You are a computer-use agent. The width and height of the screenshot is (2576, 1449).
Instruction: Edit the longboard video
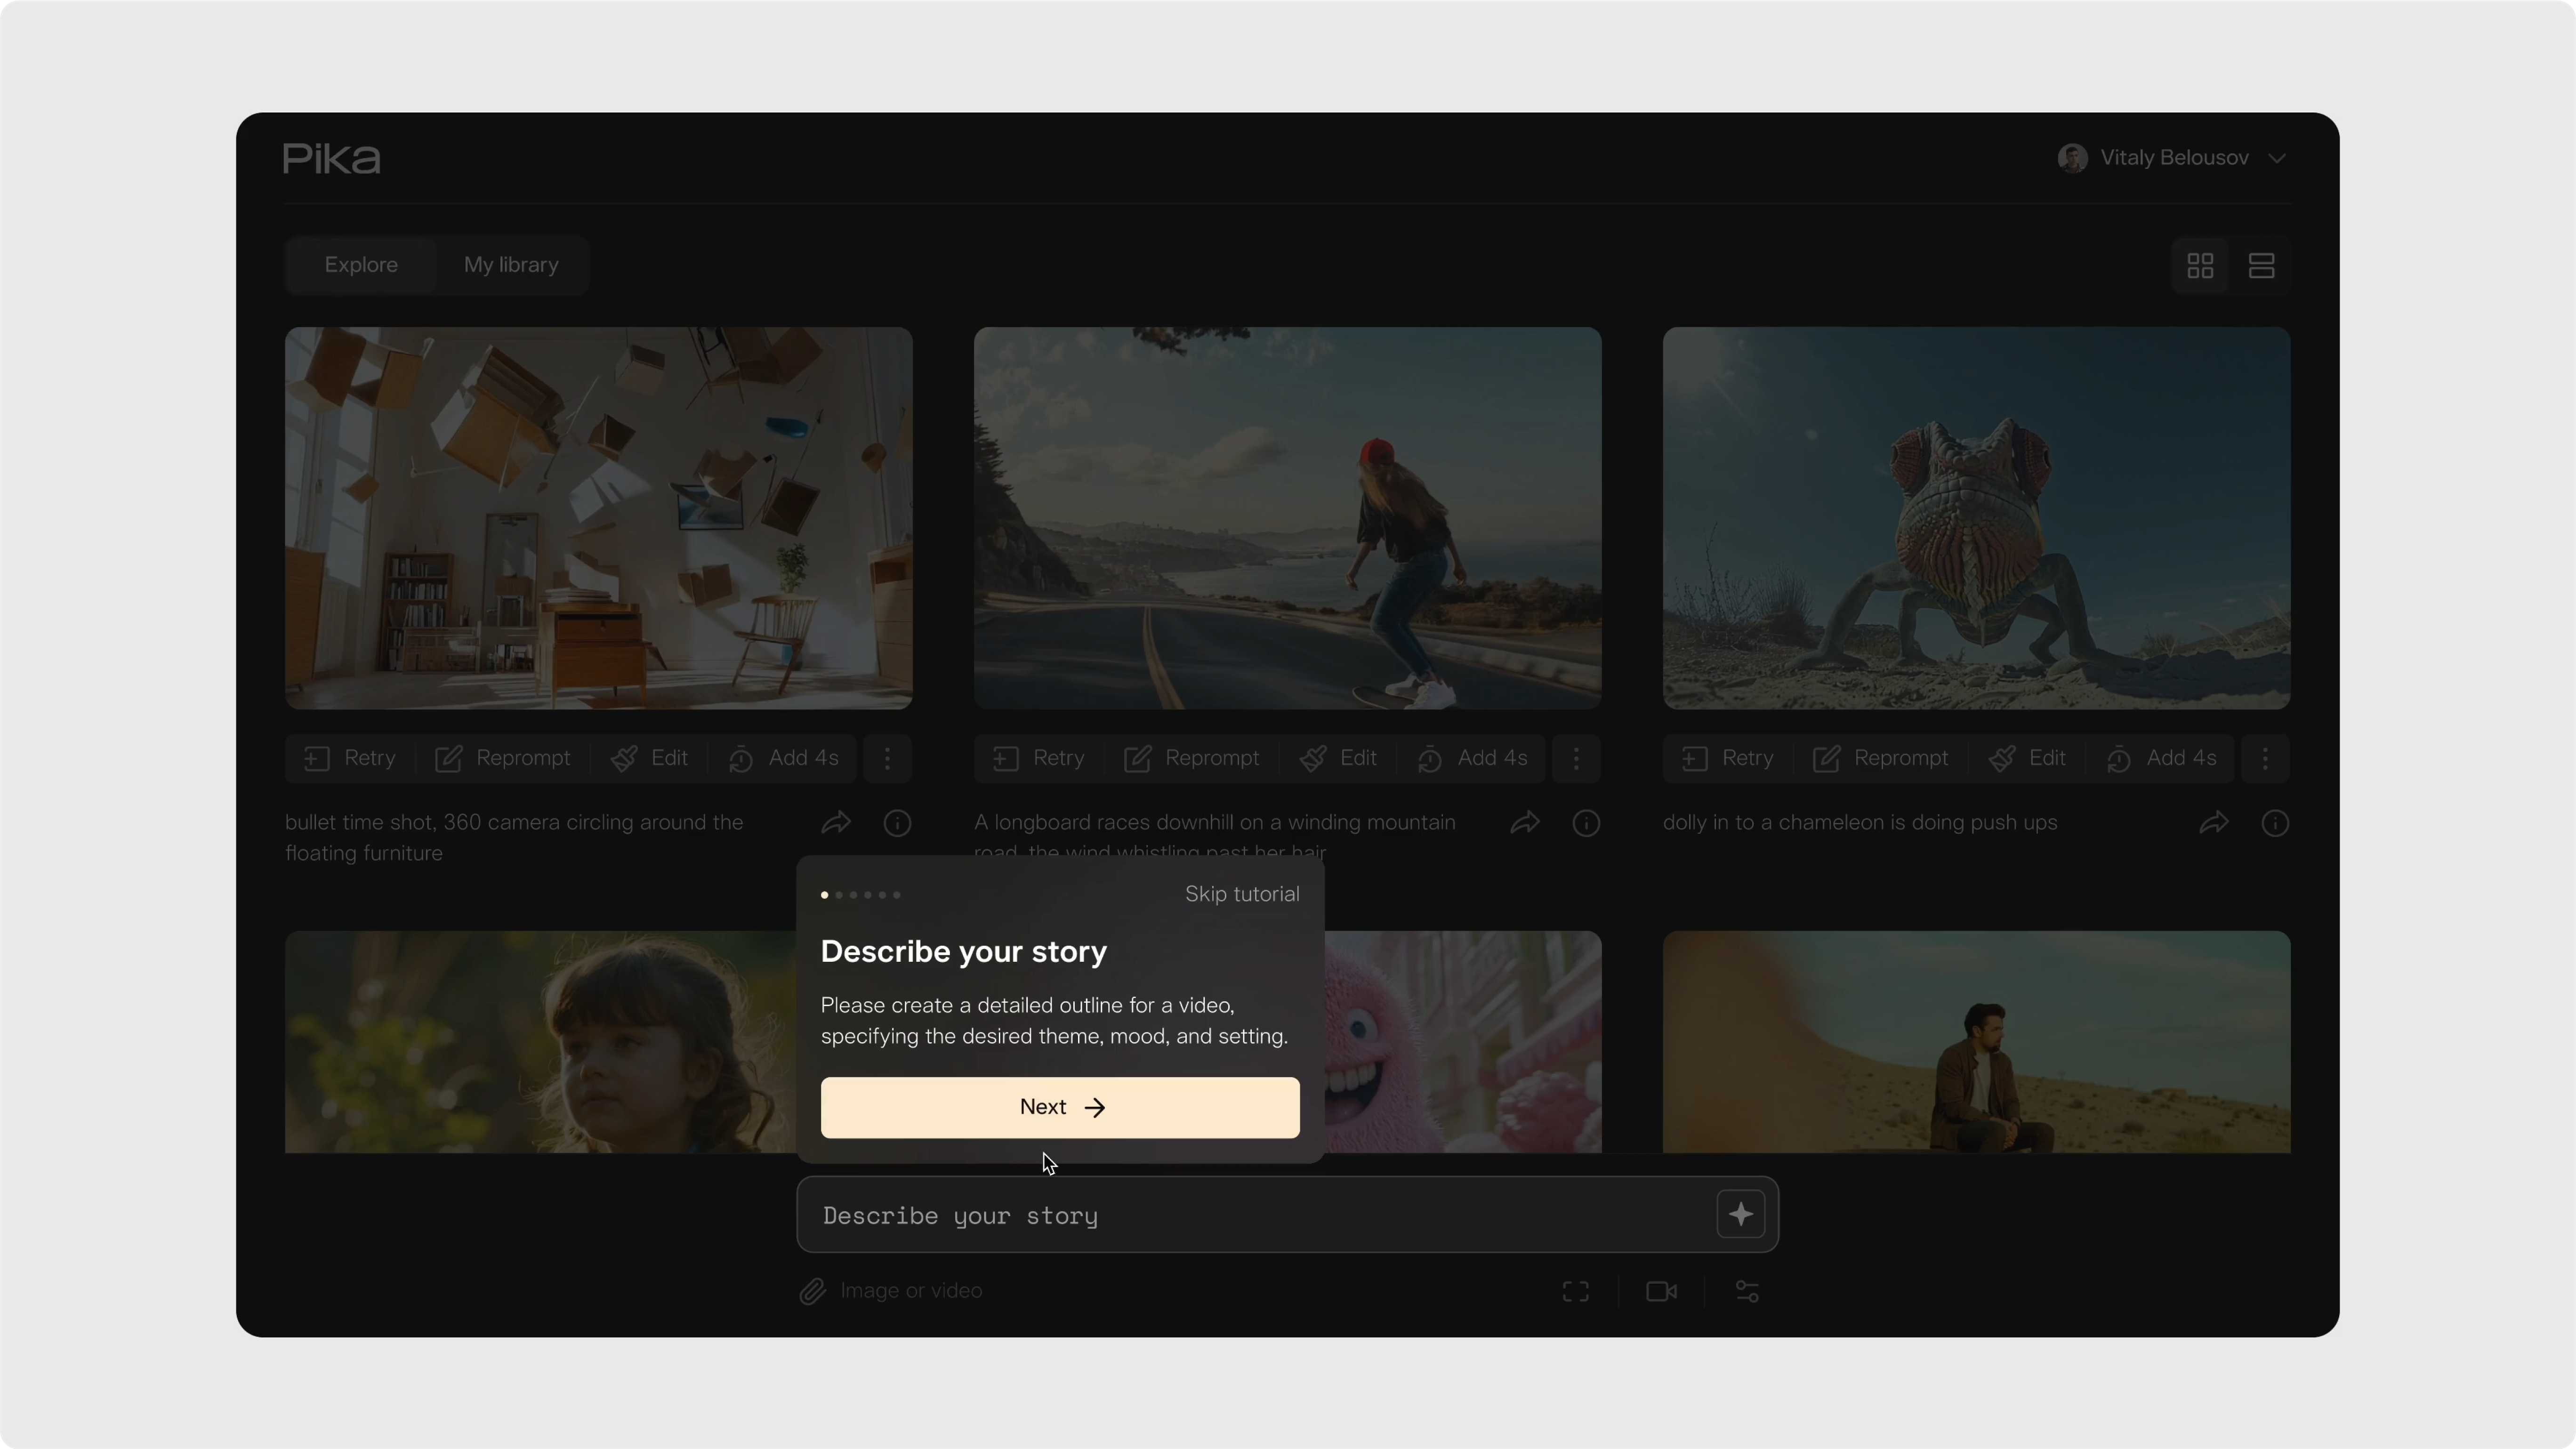(1339, 758)
